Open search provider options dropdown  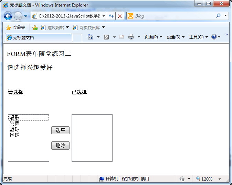(x=225, y=16)
